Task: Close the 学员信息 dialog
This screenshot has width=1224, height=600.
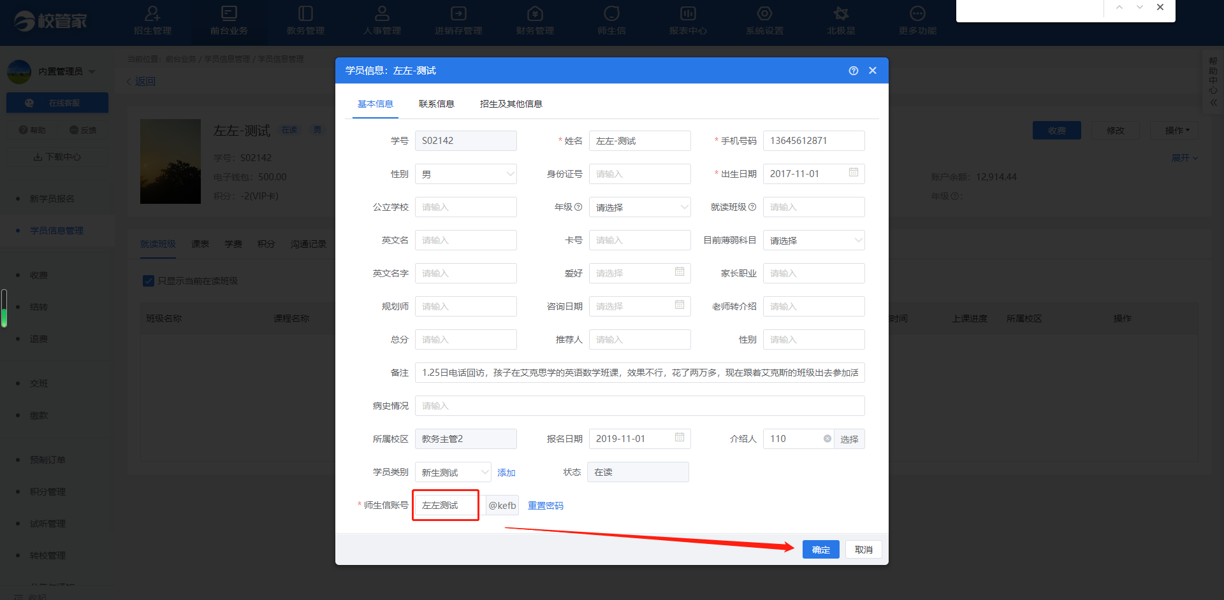Action: point(873,71)
